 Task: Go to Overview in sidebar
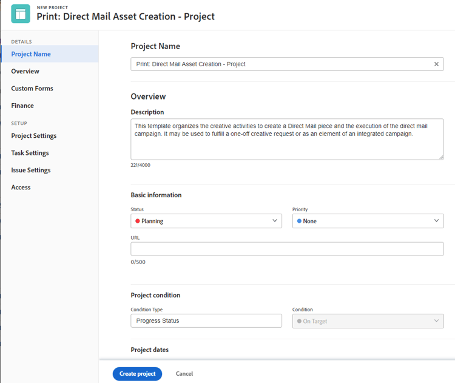[25, 71]
